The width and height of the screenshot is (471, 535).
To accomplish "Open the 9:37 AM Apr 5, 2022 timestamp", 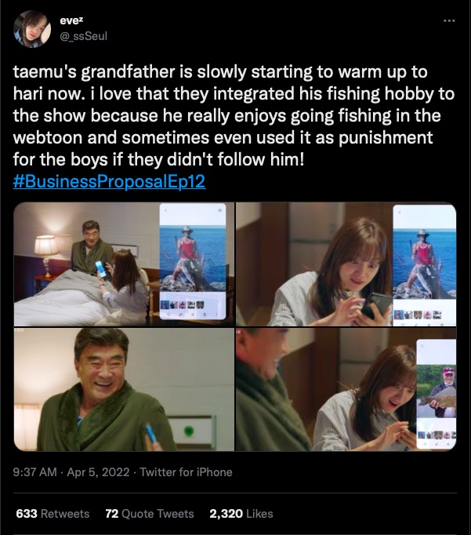I will point(71,472).
